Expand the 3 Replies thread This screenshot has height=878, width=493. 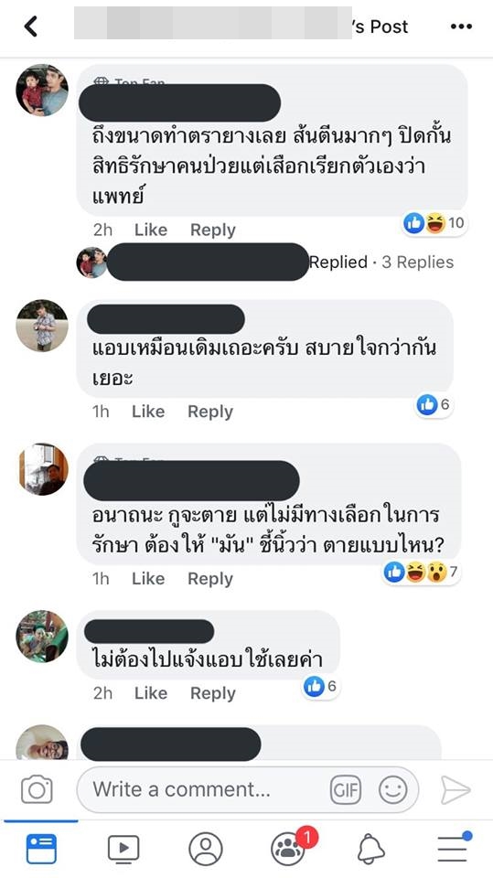point(417,262)
